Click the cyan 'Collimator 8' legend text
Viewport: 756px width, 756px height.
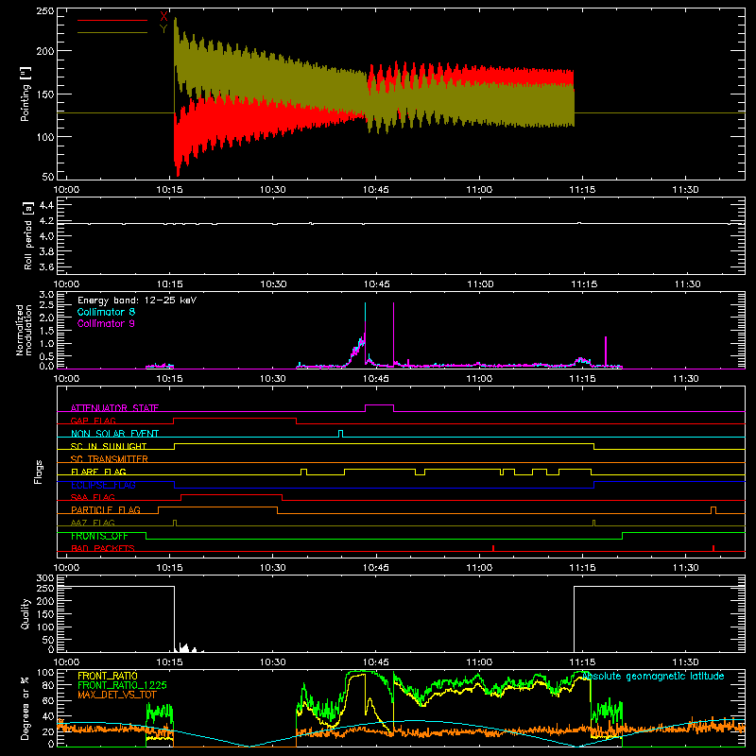pos(106,312)
